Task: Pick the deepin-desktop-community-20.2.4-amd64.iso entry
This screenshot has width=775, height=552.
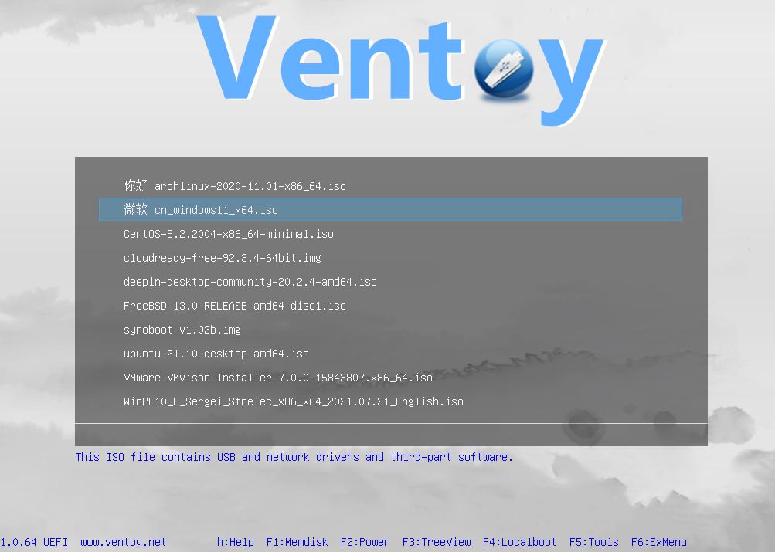Action: (x=250, y=282)
